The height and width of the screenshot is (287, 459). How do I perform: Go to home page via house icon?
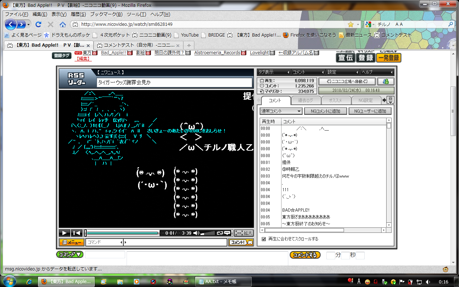pyautogui.click(x=63, y=24)
